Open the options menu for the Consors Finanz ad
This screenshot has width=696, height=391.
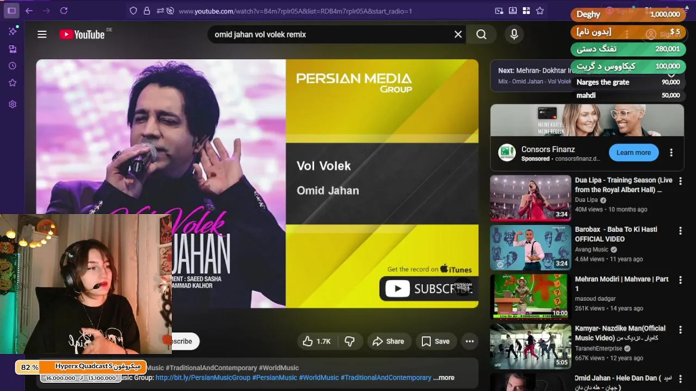[671, 153]
